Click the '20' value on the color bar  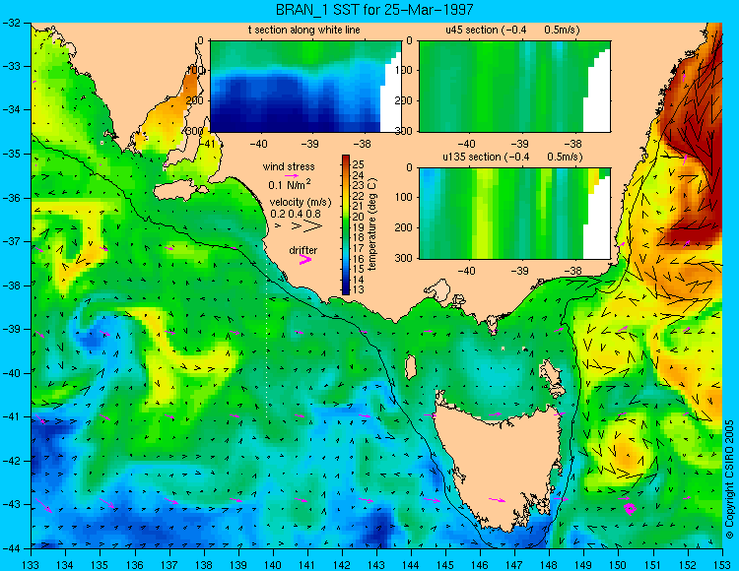(359, 217)
